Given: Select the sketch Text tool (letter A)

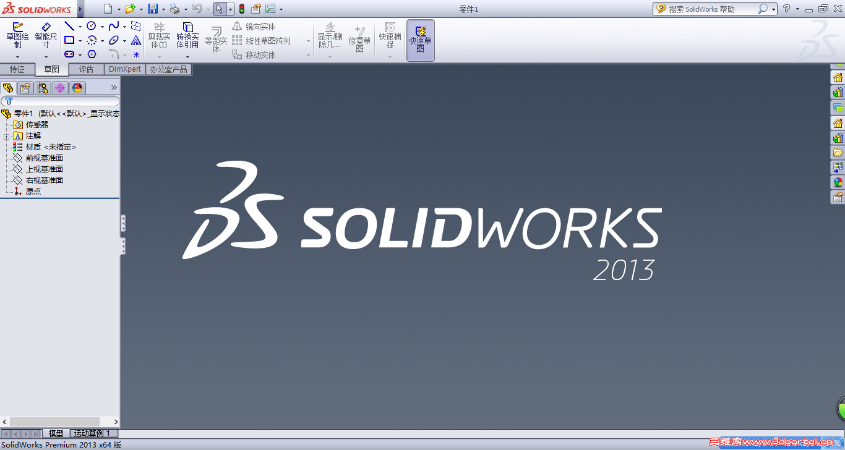Looking at the screenshot, I should [136, 40].
